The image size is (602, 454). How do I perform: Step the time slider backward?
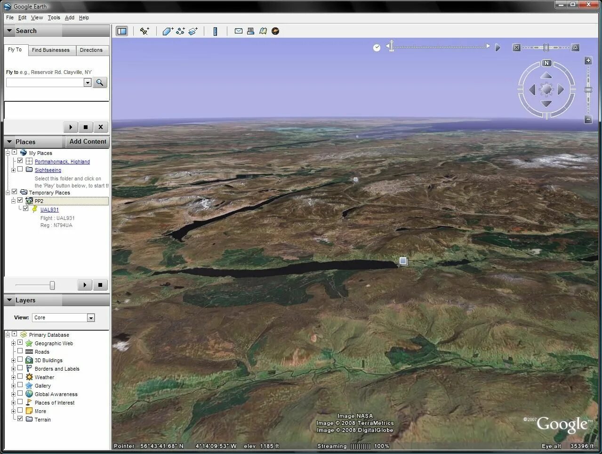(x=388, y=46)
